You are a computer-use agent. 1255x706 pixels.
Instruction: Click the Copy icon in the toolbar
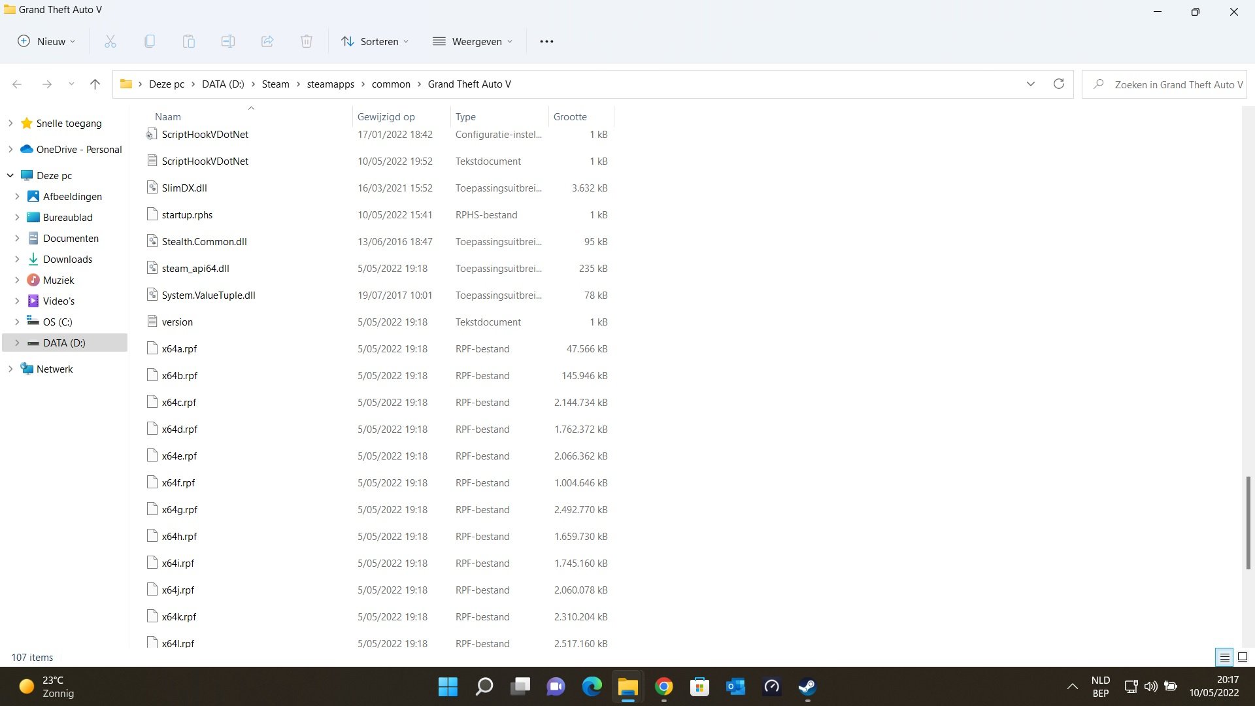click(150, 42)
